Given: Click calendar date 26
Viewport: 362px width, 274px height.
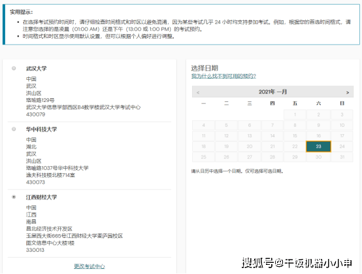Looking at the screenshot, I should tap(226, 157).
